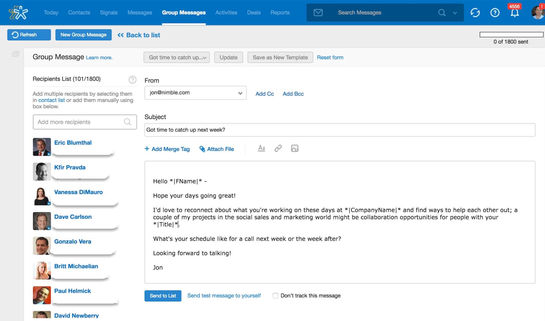Click the sync arrows icon in header
The image size is (545, 321).
pos(475,12)
